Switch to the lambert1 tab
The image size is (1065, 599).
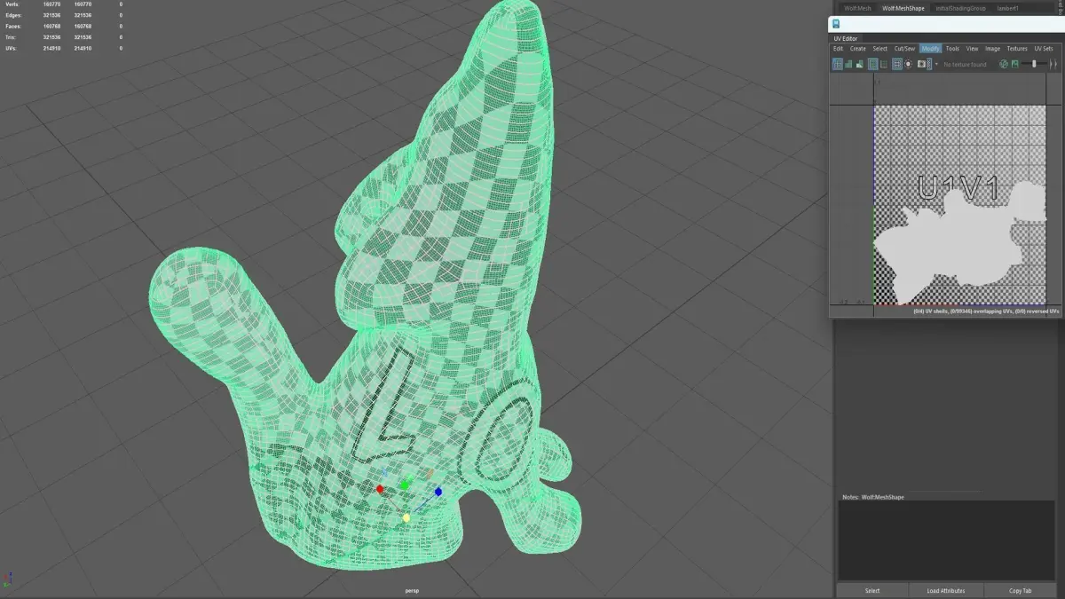pyautogui.click(x=1007, y=8)
